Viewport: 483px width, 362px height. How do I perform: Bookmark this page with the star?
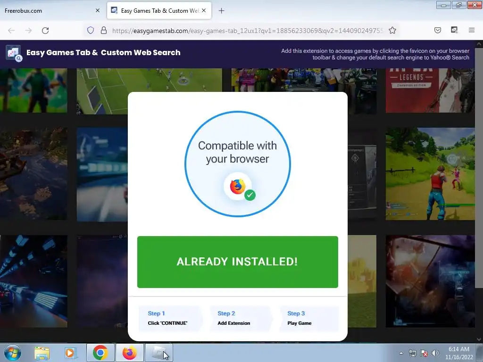pyautogui.click(x=392, y=30)
